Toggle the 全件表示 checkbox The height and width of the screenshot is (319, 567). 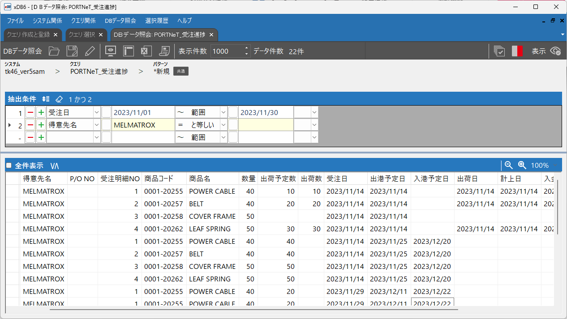tap(9, 166)
